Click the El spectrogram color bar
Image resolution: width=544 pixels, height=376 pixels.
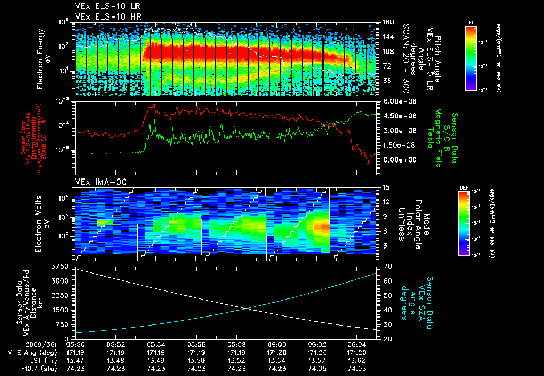pyautogui.click(x=471, y=57)
